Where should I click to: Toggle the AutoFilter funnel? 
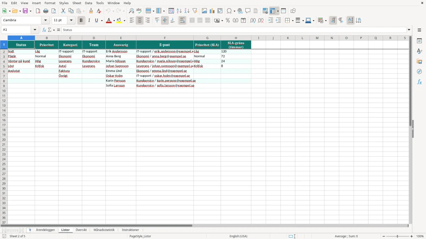[195, 11]
